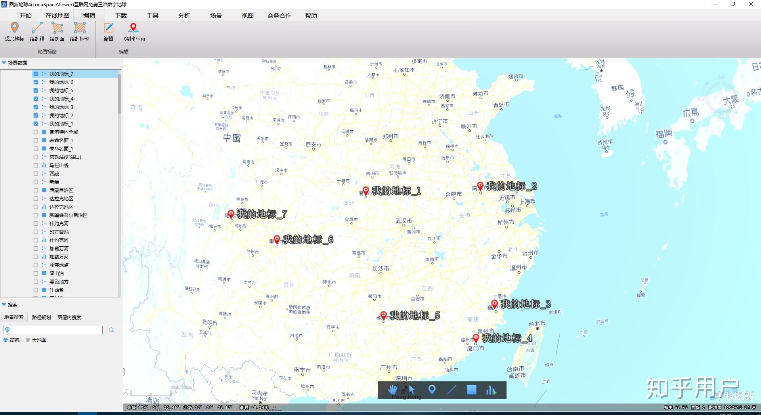Viewport: 761px width, 415px height.
Task: Switch to 地名搜索 search tab
Action: tap(14, 317)
